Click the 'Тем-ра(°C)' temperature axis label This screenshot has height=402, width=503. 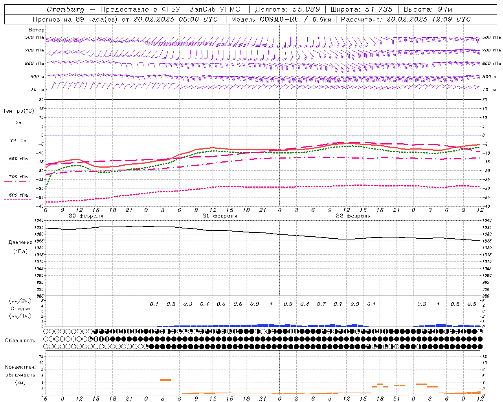[19, 111]
